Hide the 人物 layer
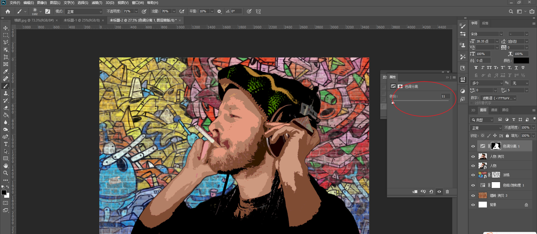Screen dimensions: 537x234 pyautogui.click(x=473, y=166)
